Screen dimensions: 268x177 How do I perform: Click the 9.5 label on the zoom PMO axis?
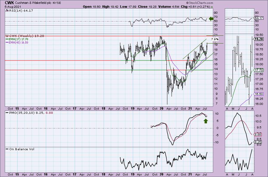(259, 128)
